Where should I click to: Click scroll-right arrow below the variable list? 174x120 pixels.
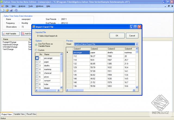point(58,90)
